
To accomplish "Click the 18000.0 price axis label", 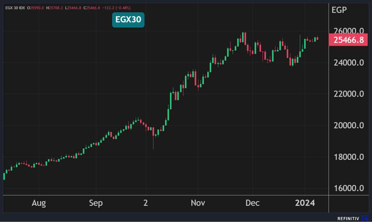I will pos(348,157).
